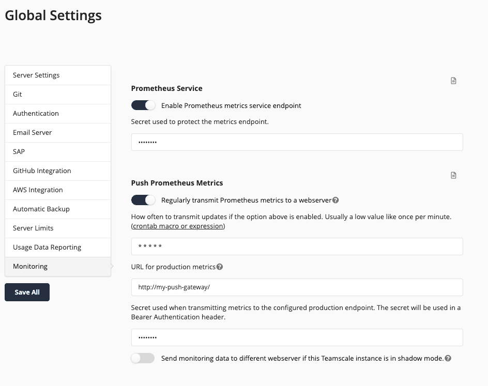Viewport: 488px width, 386px height.
Task: Open Server Settings section
Action: point(58,75)
